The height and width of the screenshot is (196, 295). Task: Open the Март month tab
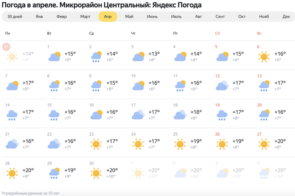85,17
